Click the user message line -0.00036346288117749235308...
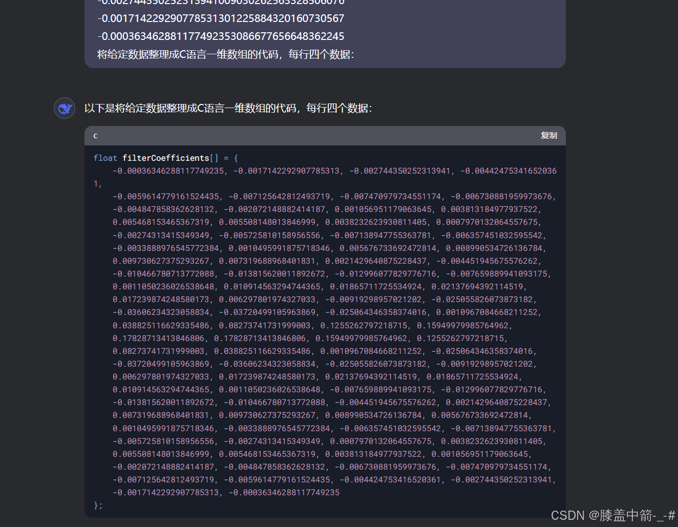The width and height of the screenshot is (678, 527). pyautogui.click(x=221, y=36)
